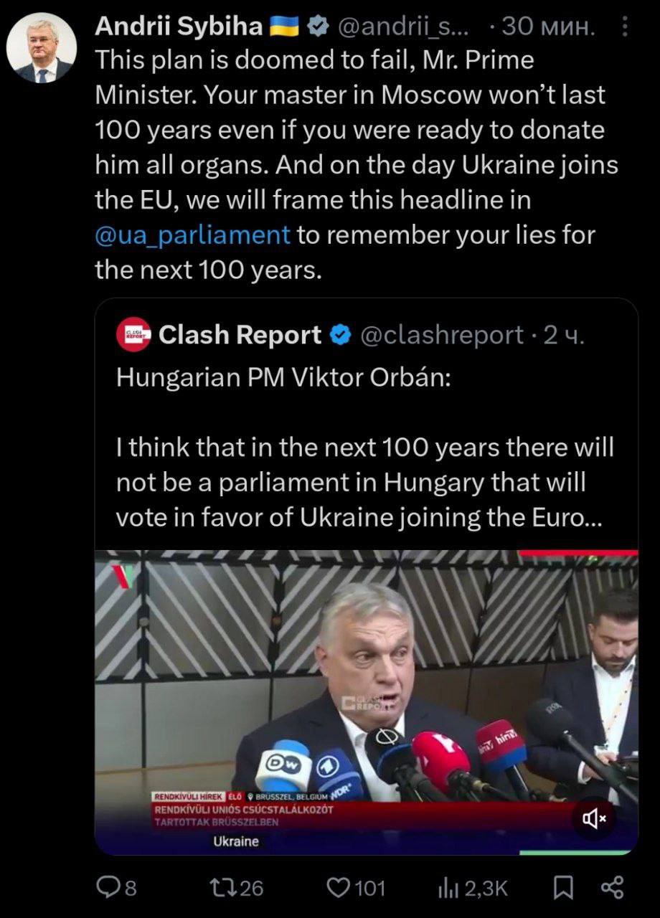Open Clash Report avatar logo

point(133,335)
